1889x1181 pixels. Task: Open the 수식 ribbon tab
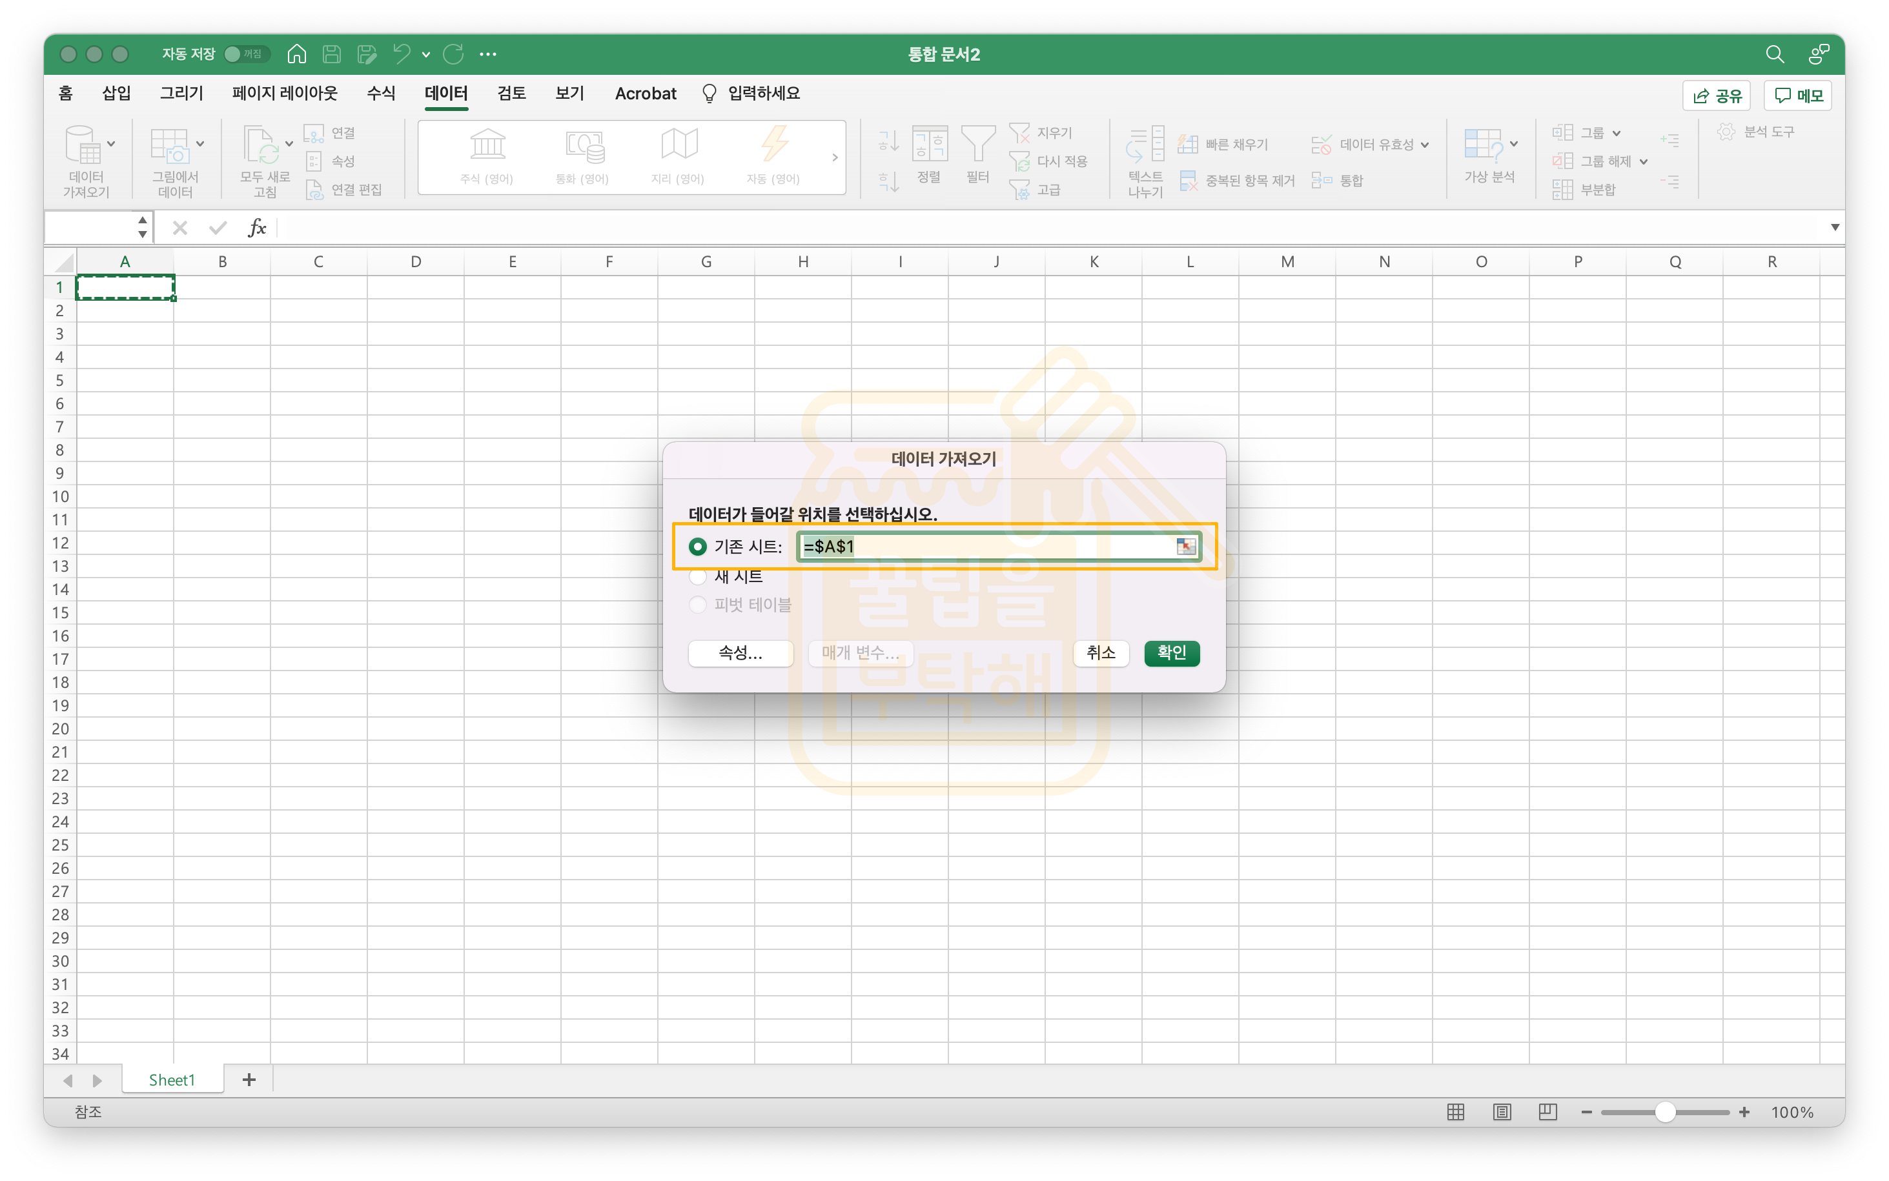(x=380, y=94)
